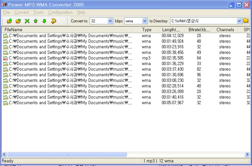Viewport: 252px width, 166px height.
Task: Sort list by Bitrate column header
Action: tap(198, 30)
